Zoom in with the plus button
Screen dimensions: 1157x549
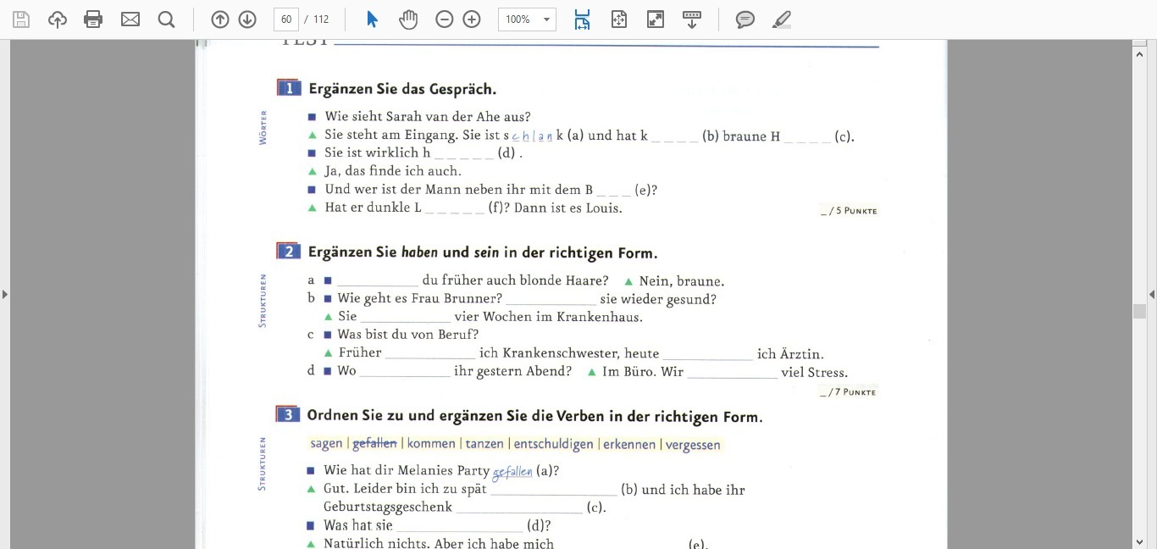click(472, 19)
